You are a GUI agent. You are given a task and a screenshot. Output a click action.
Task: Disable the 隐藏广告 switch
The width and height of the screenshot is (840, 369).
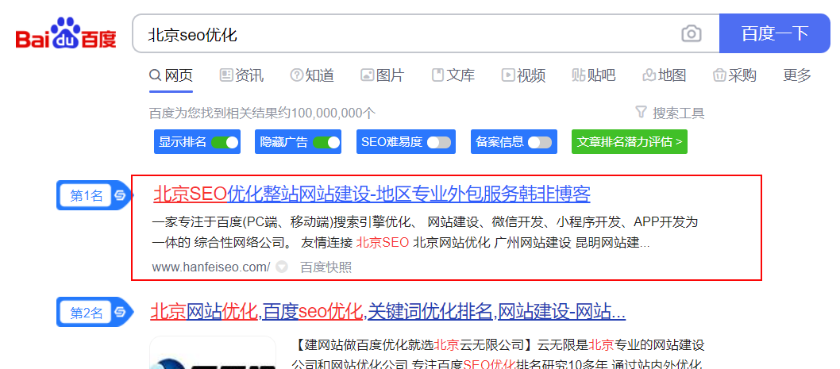click(x=326, y=142)
